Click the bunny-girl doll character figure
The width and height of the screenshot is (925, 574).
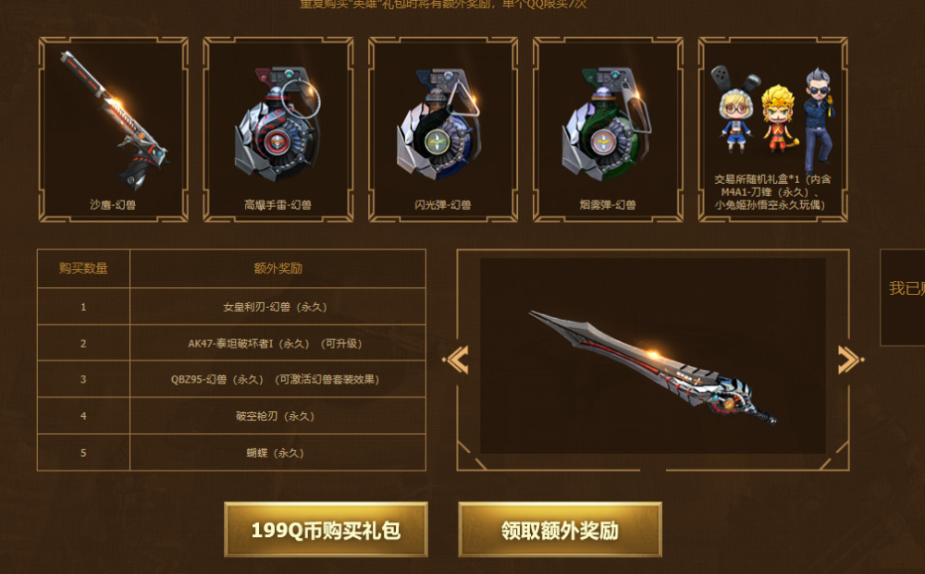click(x=734, y=110)
